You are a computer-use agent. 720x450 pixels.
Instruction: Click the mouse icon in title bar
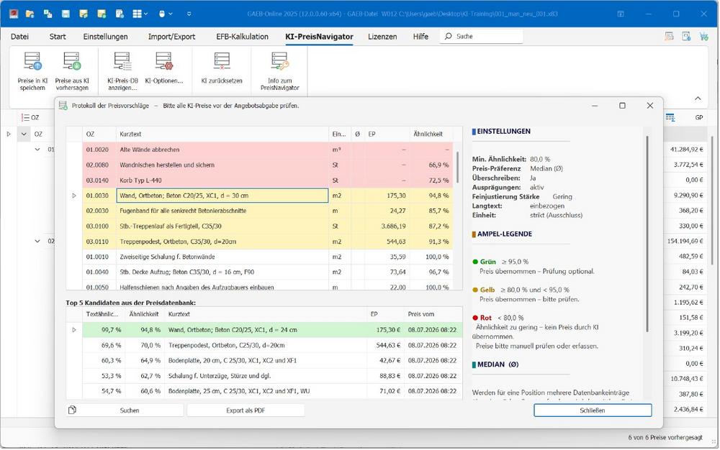pos(161,14)
